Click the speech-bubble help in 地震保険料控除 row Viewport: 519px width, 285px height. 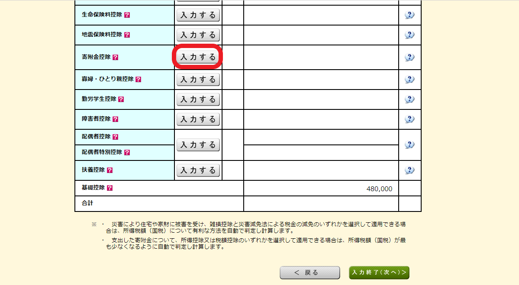pos(409,35)
